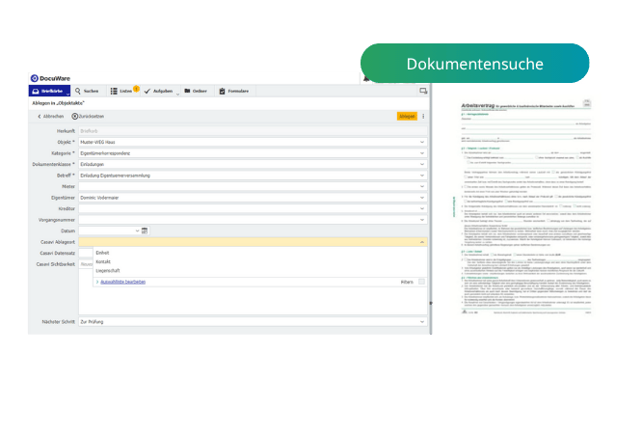Image resolution: width=642 pixels, height=434 pixels.
Task: Select Liegenschaft from the list
Action: [108, 271]
